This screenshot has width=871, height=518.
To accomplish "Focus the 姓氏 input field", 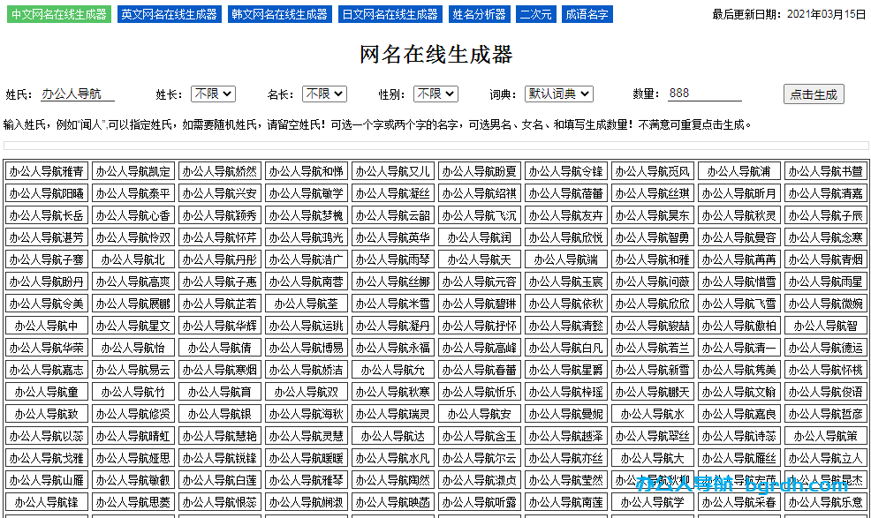I will point(78,94).
